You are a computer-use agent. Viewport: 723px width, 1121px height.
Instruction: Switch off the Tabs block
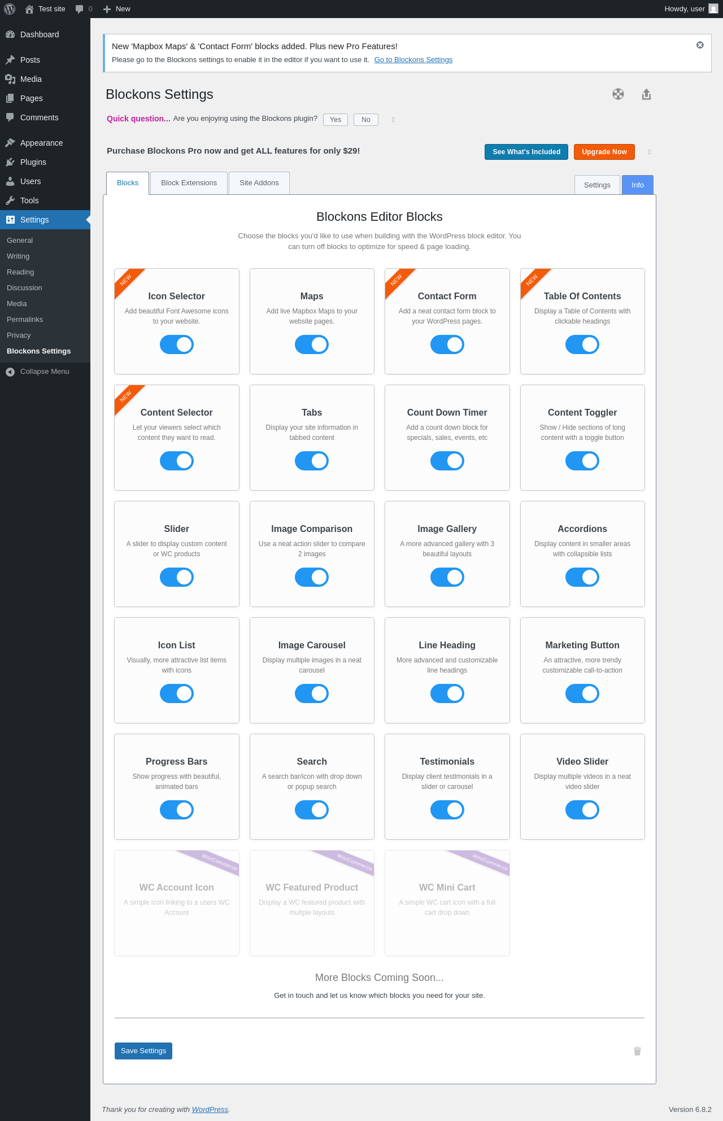[312, 461]
